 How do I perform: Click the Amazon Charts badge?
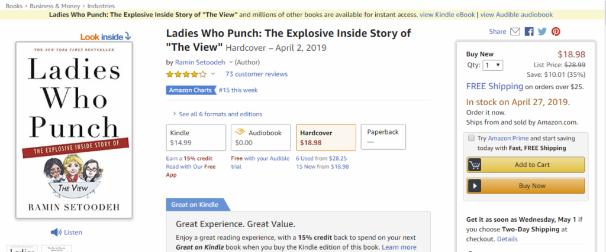191,90
